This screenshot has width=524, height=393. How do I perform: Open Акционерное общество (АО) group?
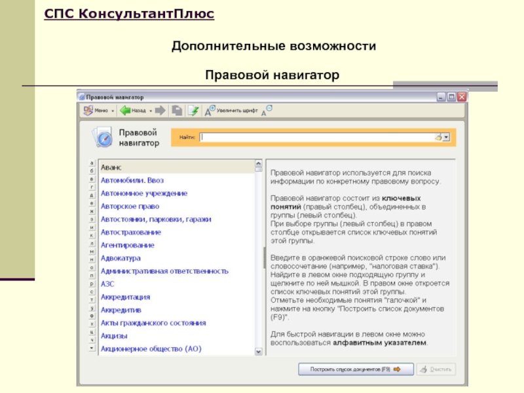click(x=151, y=349)
